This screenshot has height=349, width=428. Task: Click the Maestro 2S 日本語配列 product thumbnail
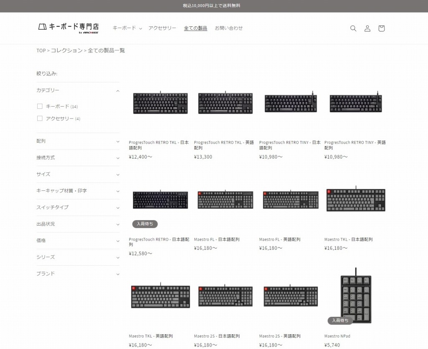point(225,296)
